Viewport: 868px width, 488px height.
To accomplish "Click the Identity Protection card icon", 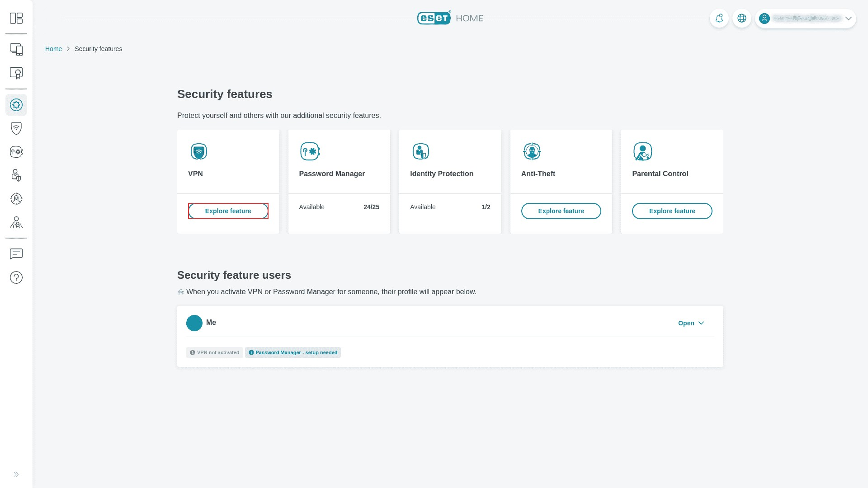I will (x=421, y=151).
